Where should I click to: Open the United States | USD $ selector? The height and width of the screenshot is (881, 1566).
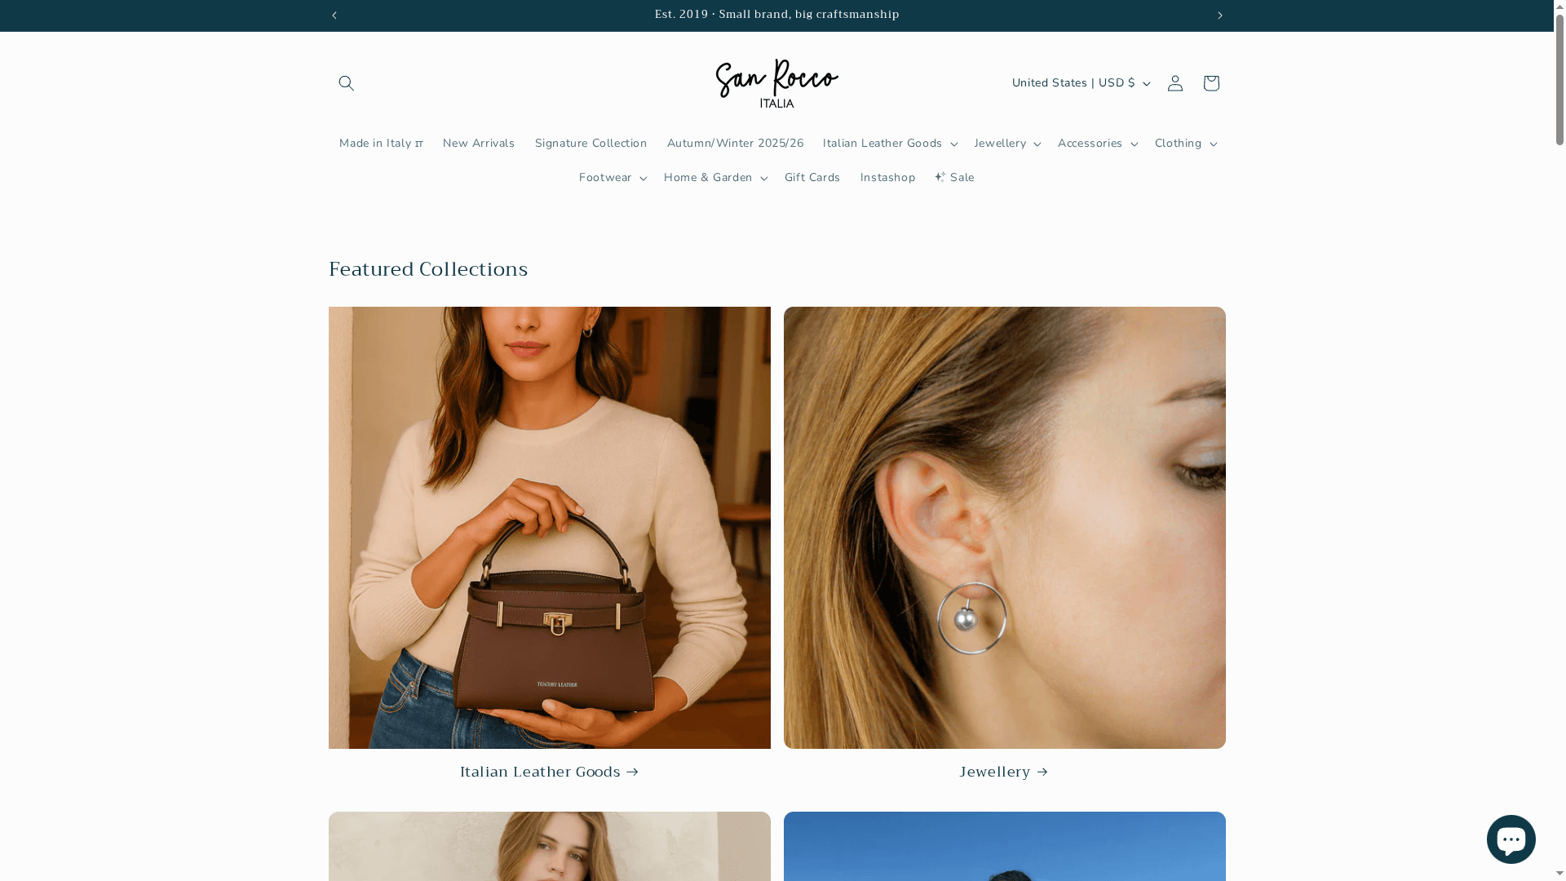point(1080,82)
